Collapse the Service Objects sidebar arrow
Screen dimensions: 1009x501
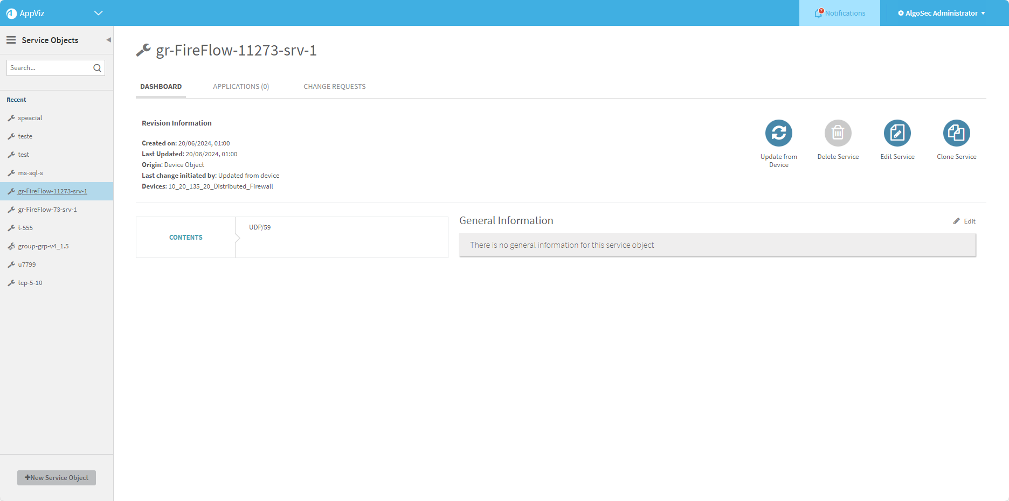coord(108,40)
